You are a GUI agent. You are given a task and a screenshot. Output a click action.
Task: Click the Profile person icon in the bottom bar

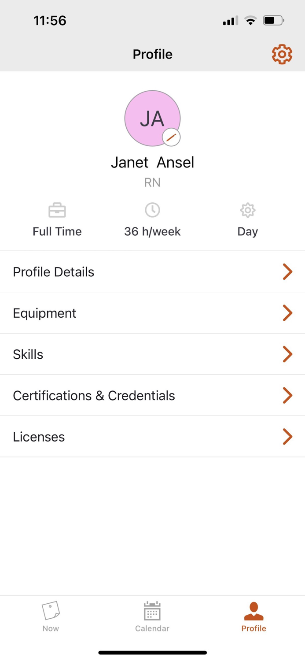point(254,612)
